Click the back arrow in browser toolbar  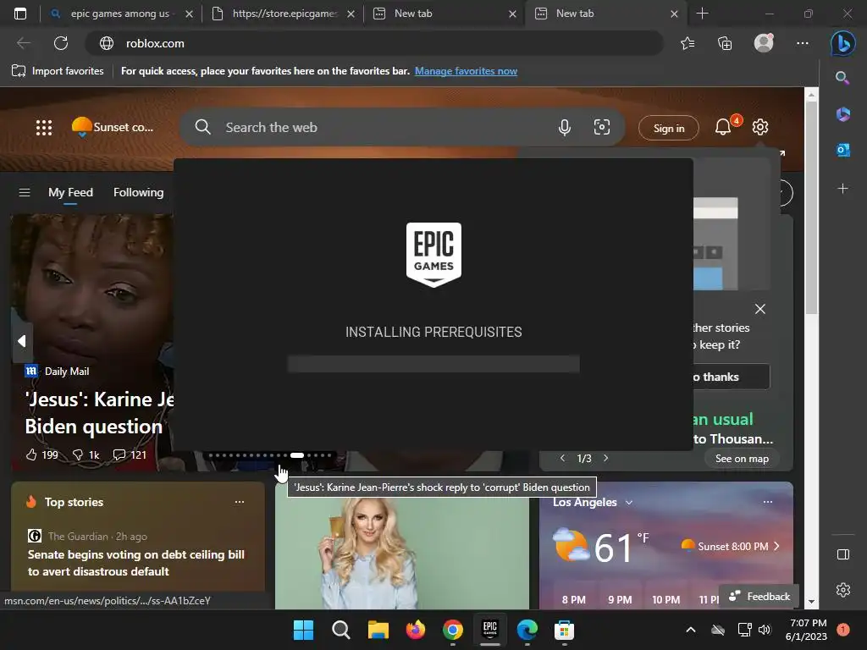[x=23, y=43]
